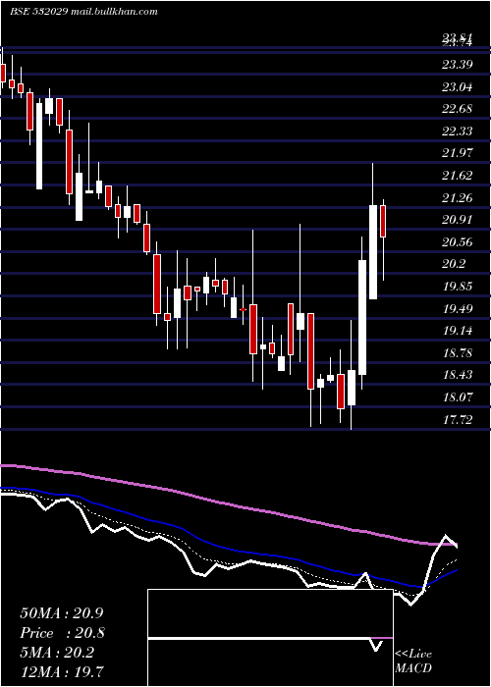Screen dimensions: 491x687
Task: Click the 17.72 price axis label
Action: pos(458,420)
